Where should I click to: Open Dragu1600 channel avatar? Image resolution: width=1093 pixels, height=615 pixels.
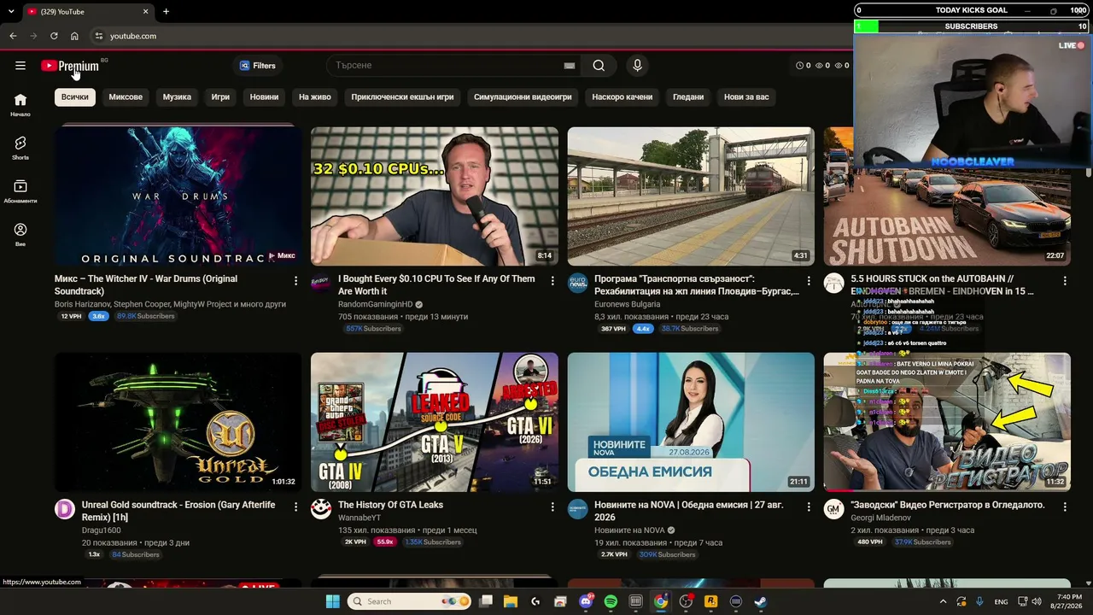pyautogui.click(x=65, y=509)
